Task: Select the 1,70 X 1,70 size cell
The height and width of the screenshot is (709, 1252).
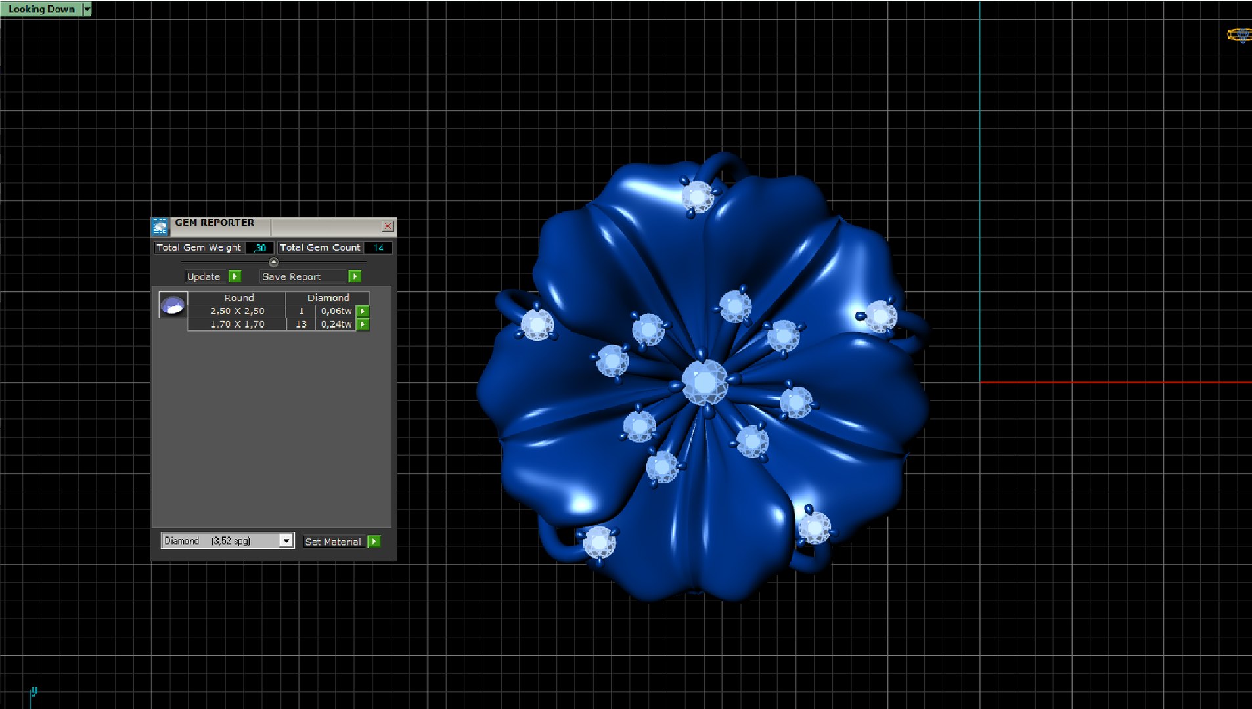Action: click(237, 324)
